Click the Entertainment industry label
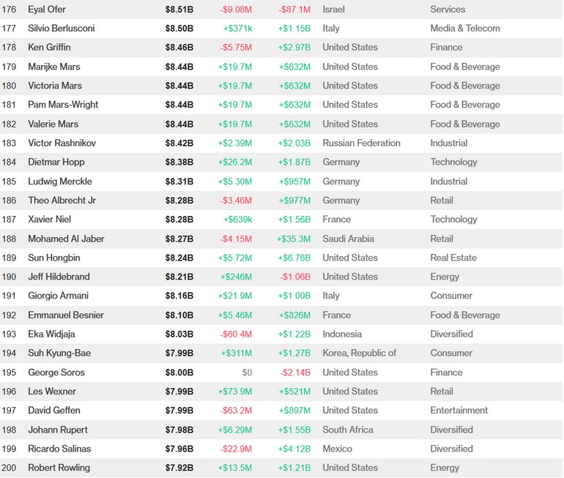Screen dimensions: 564x478 (x=459, y=410)
